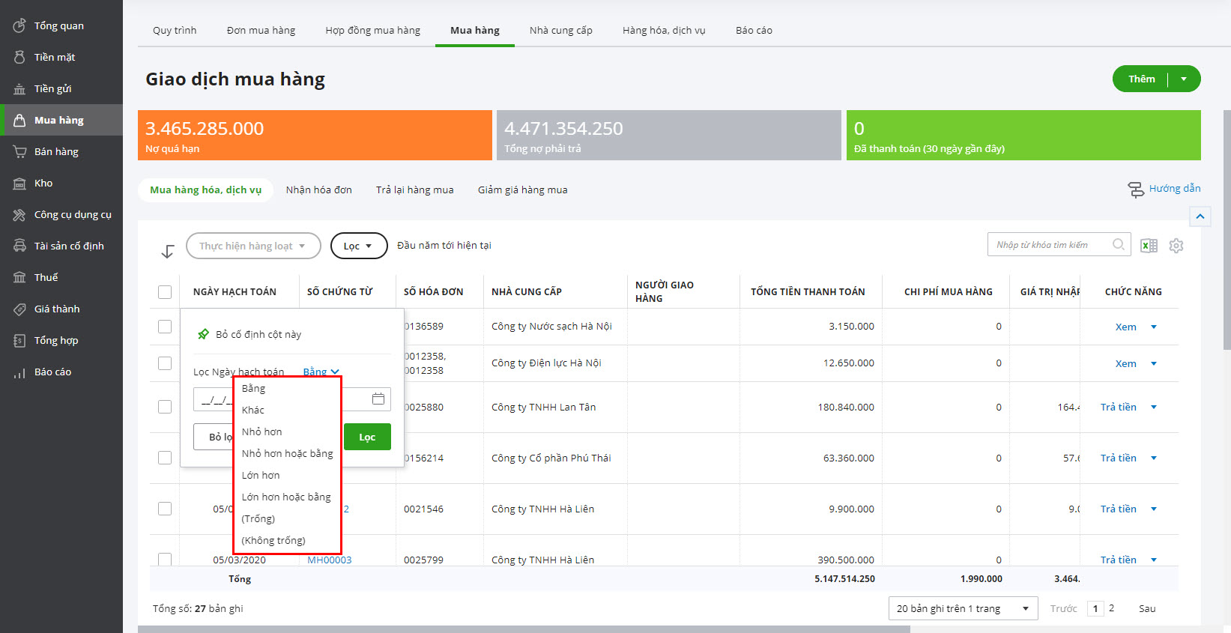Click the keyword search input field
The height and width of the screenshot is (633, 1231).
(x=1049, y=244)
